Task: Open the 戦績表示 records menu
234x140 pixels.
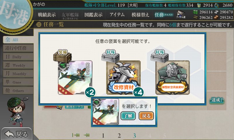Action: tap(47, 15)
